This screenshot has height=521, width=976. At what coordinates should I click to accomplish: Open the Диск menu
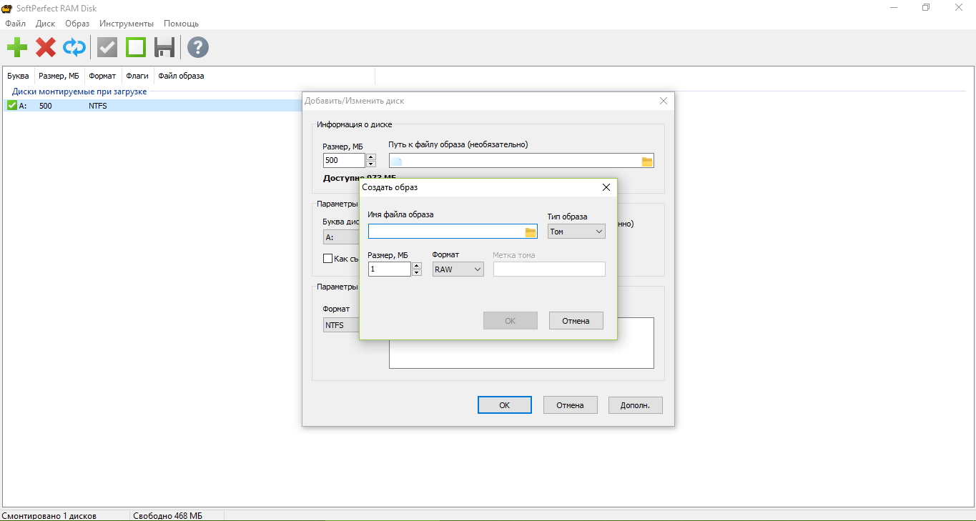(45, 24)
